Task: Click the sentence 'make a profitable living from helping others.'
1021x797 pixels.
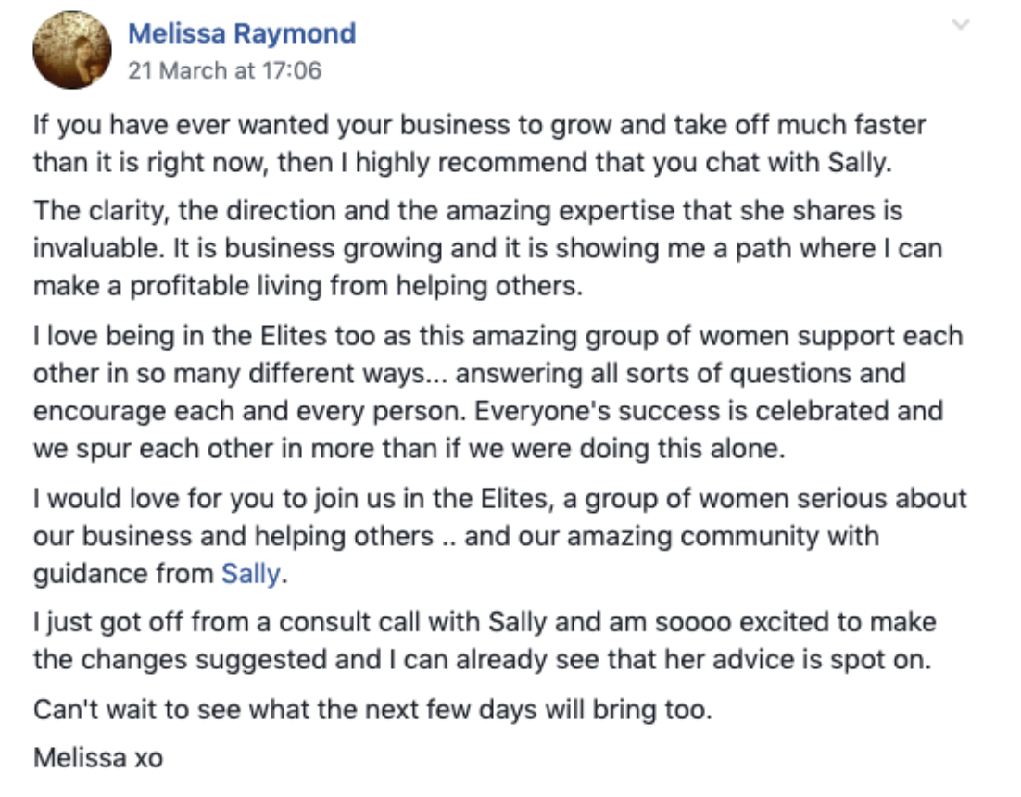Action: tap(308, 286)
